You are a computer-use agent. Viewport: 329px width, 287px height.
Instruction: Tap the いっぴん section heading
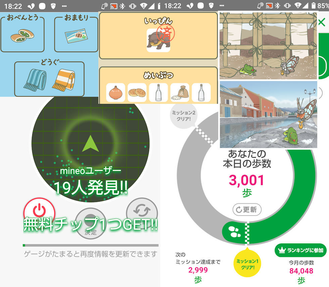tap(158, 21)
